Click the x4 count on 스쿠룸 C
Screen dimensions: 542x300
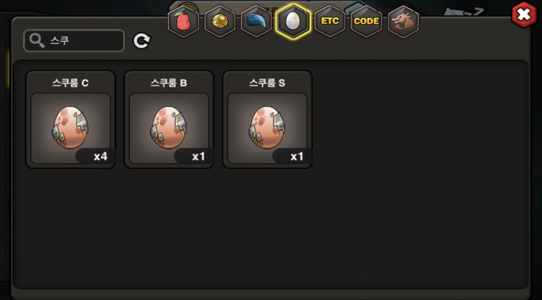(100, 156)
